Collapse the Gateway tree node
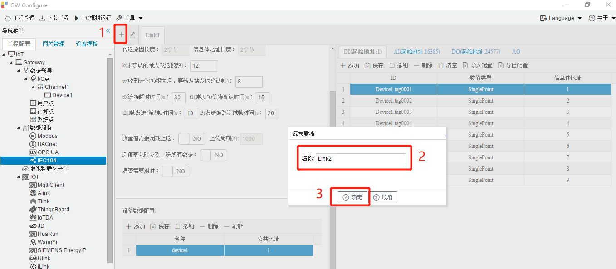This screenshot has width=616, height=269. [x=11, y=63]
